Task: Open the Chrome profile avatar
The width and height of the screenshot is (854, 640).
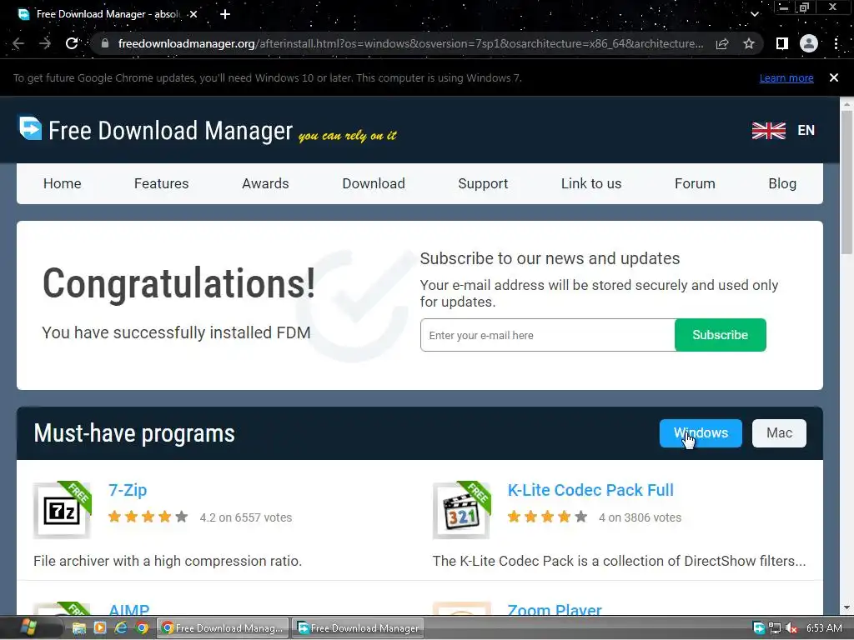Action: coord(809,43)
